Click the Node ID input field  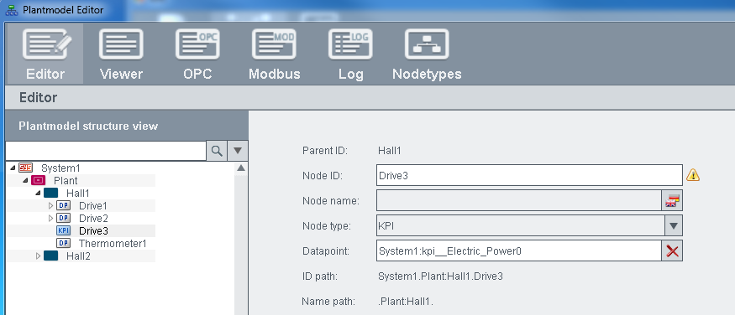coord(529,175)
